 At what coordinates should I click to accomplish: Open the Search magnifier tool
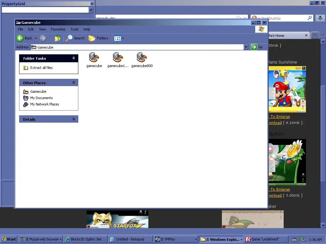(75, 38)
